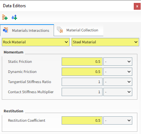This screenshot has height=134, width=141.
Task: Click the Material Collection tab icon
Action: (x=60, y=30)
